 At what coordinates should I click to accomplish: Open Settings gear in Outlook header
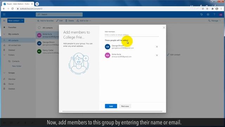click(x=208, y=14)
